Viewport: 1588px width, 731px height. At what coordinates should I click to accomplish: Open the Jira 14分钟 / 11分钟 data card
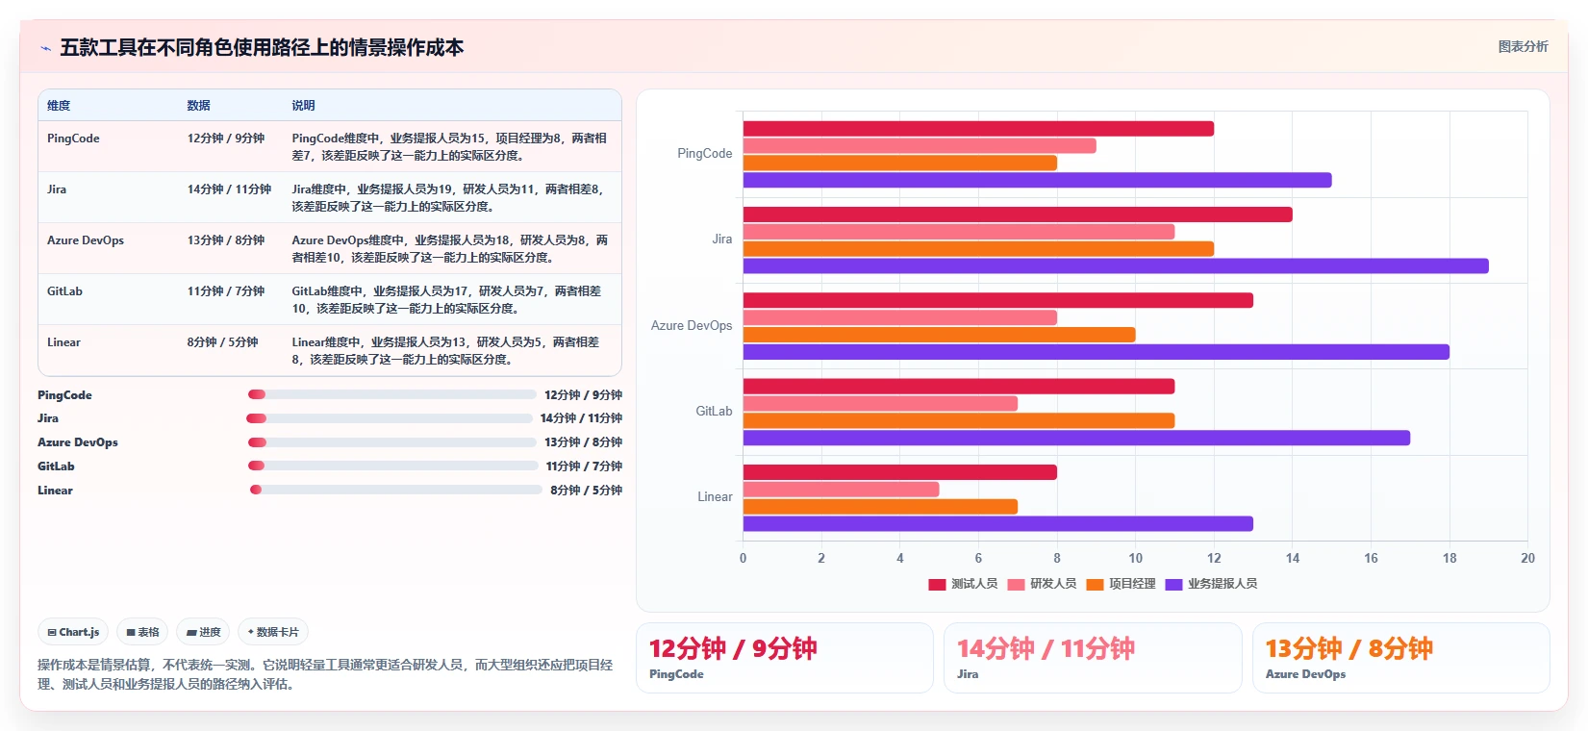coord(1093,658)
